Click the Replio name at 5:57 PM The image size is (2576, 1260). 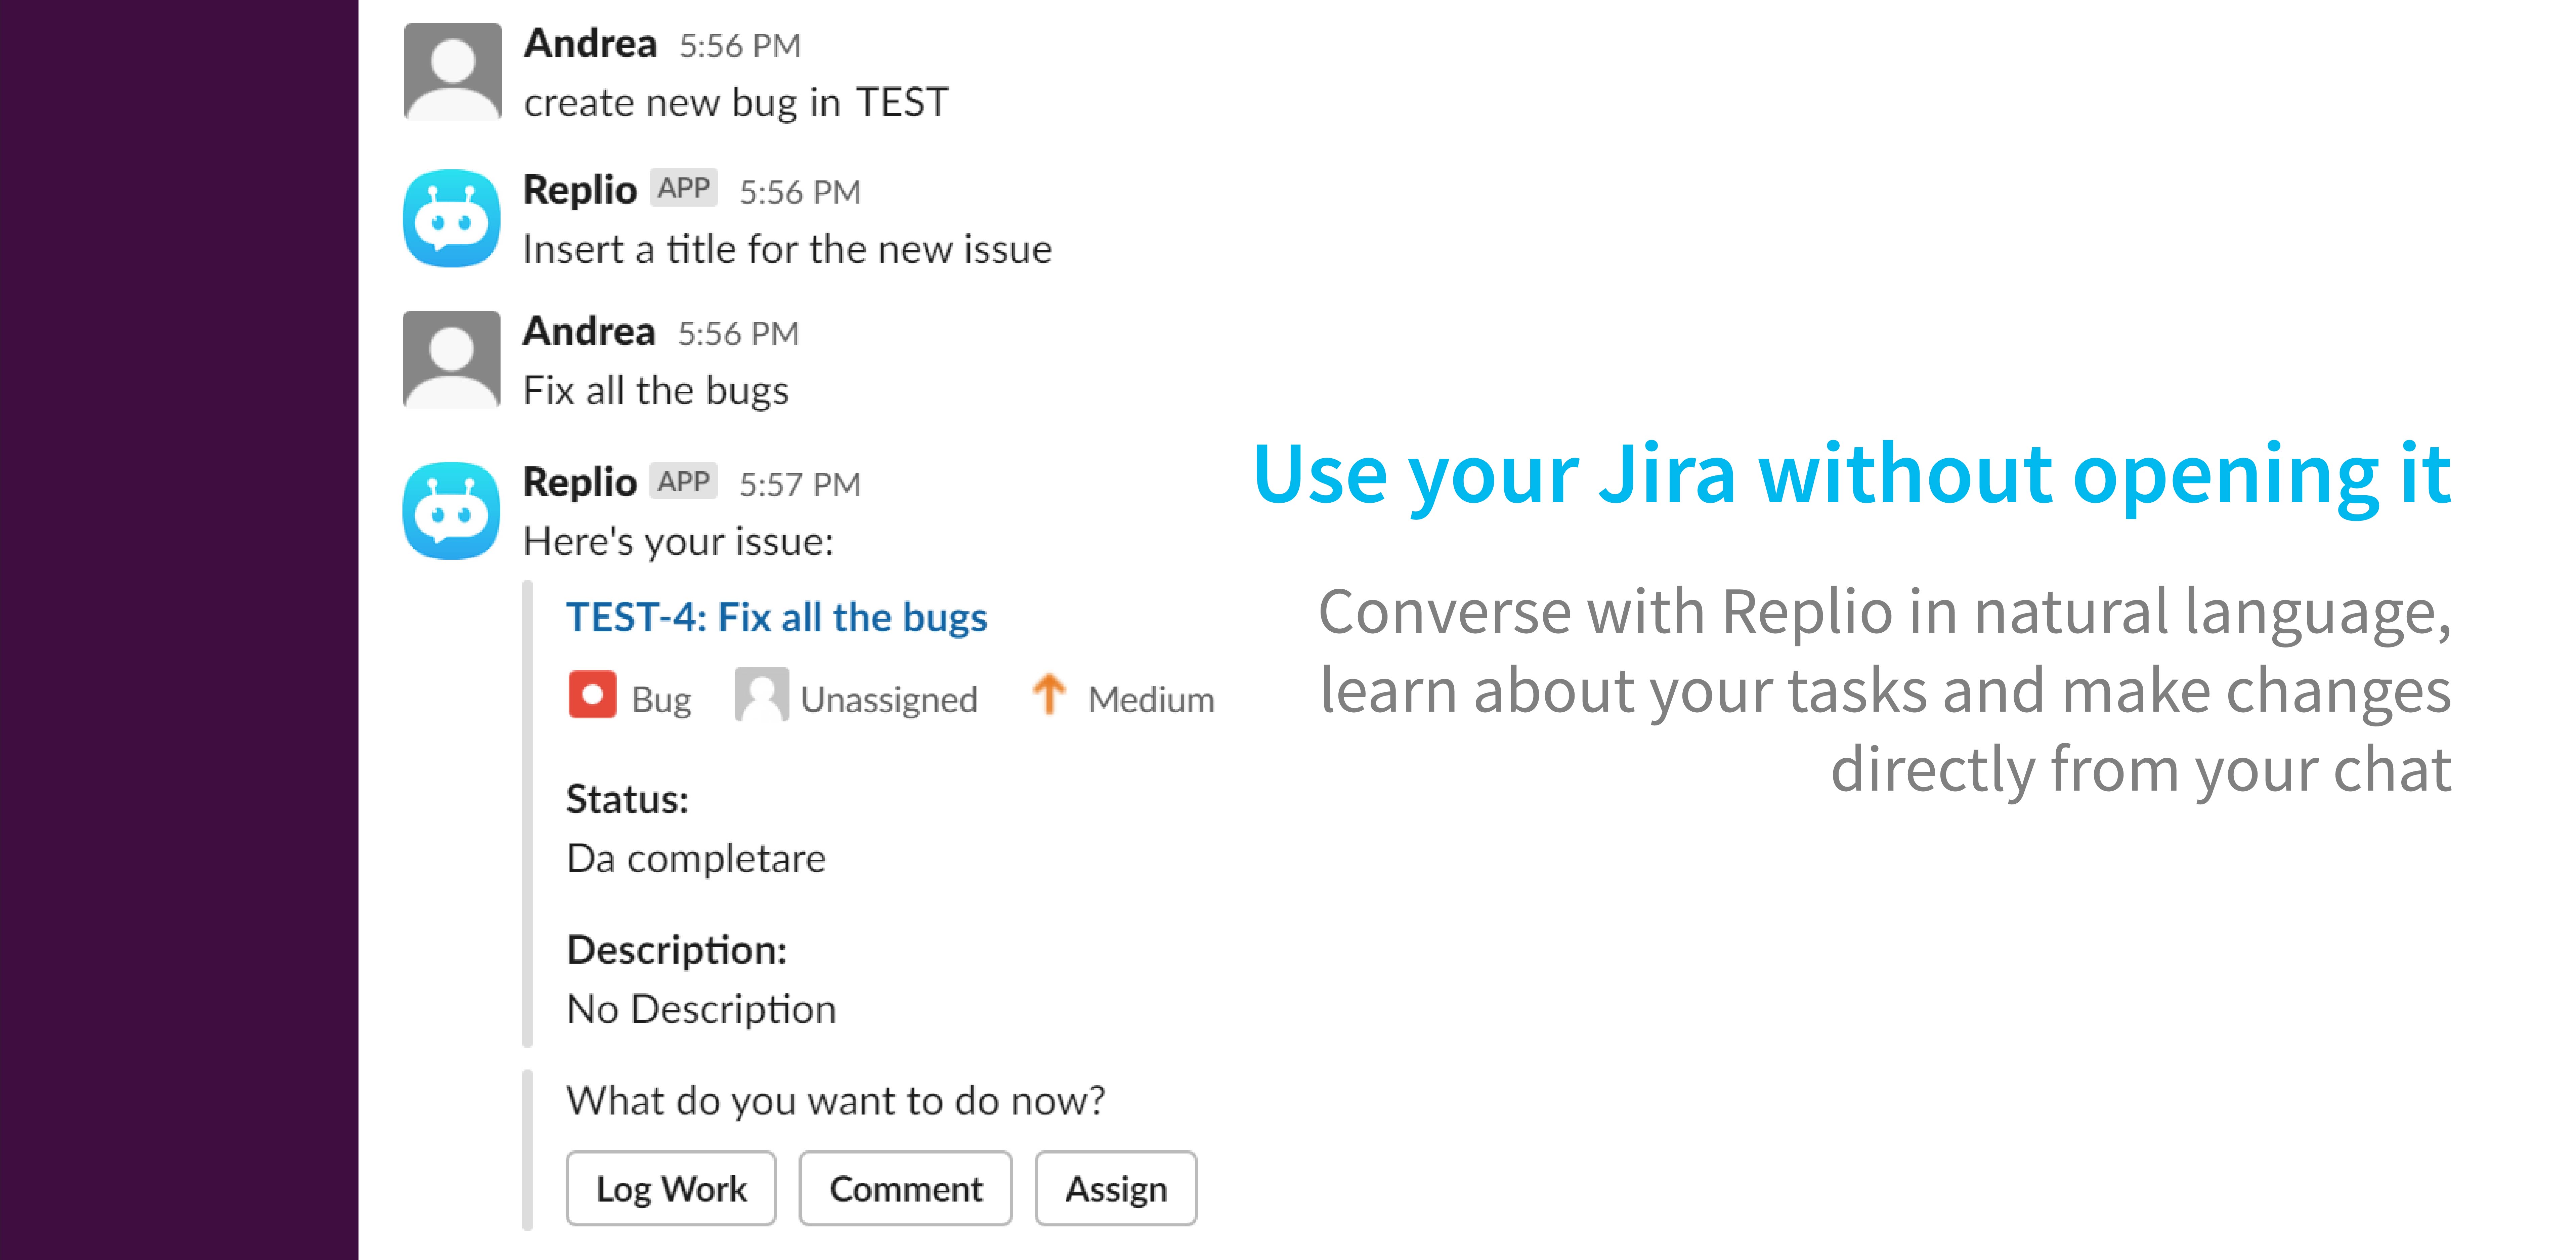[x=580, y=482]
